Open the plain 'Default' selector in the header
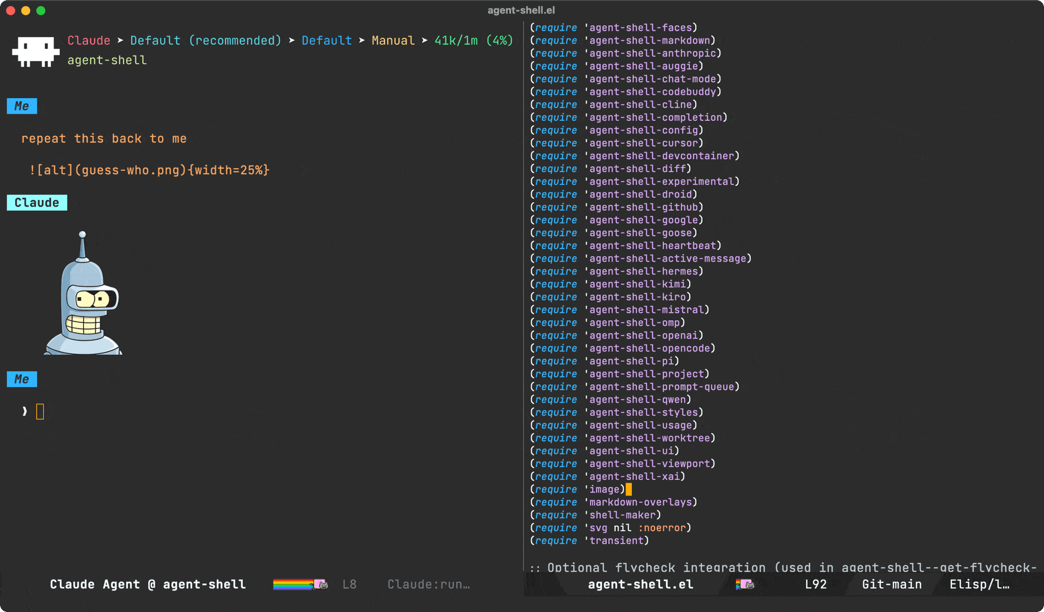The height and width of the screenshot is (612, 1044). [x=327, y=40]
